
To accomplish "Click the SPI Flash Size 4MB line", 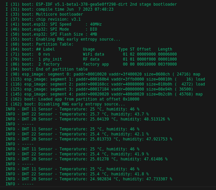I will coord(51,34).
